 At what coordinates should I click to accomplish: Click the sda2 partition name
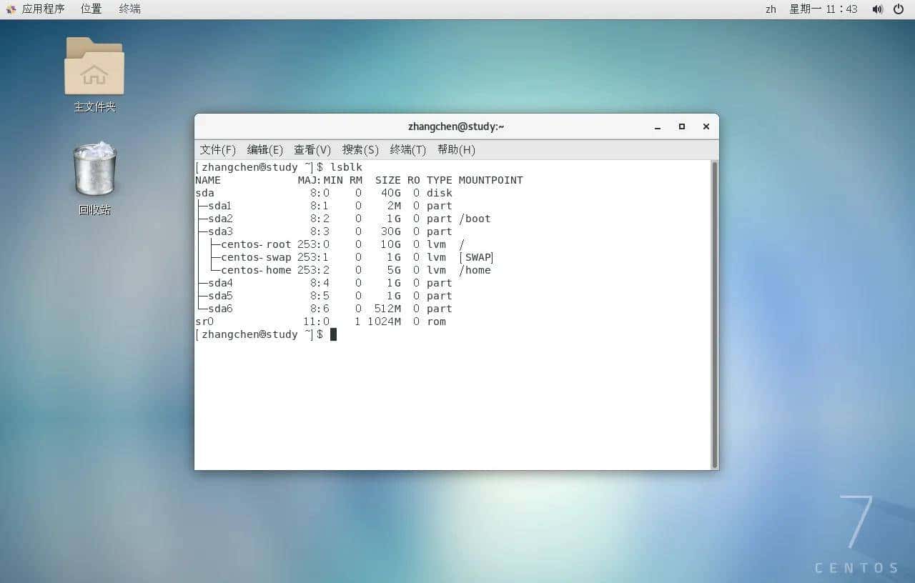point(220,219)
